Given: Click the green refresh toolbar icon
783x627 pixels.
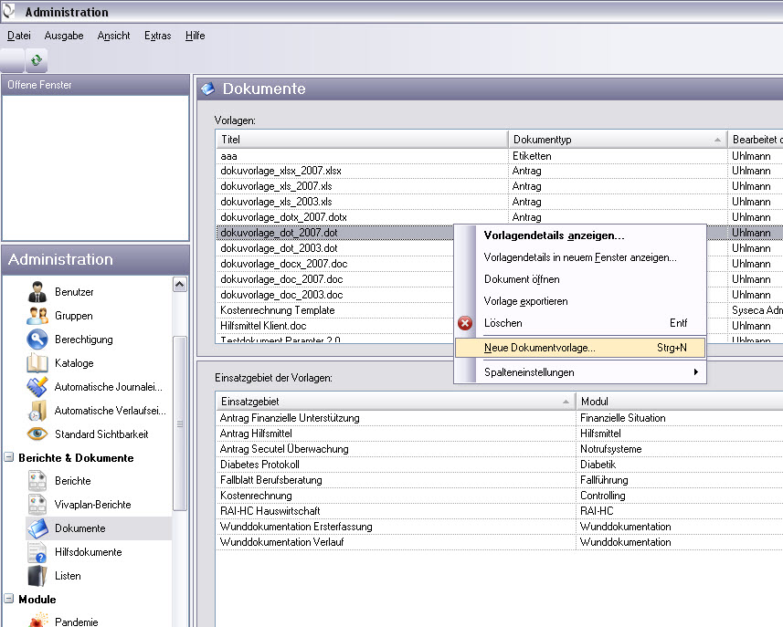Looking at the screenshot, I should coord(37,60).
